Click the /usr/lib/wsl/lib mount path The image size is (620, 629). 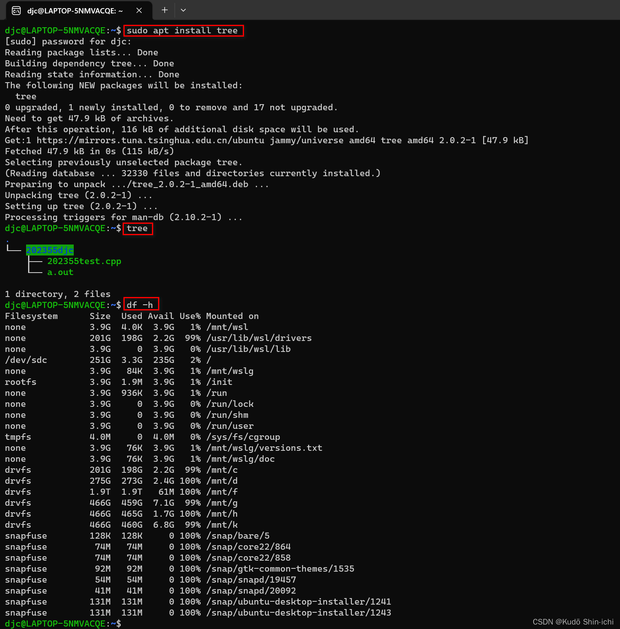coord(248,349)
